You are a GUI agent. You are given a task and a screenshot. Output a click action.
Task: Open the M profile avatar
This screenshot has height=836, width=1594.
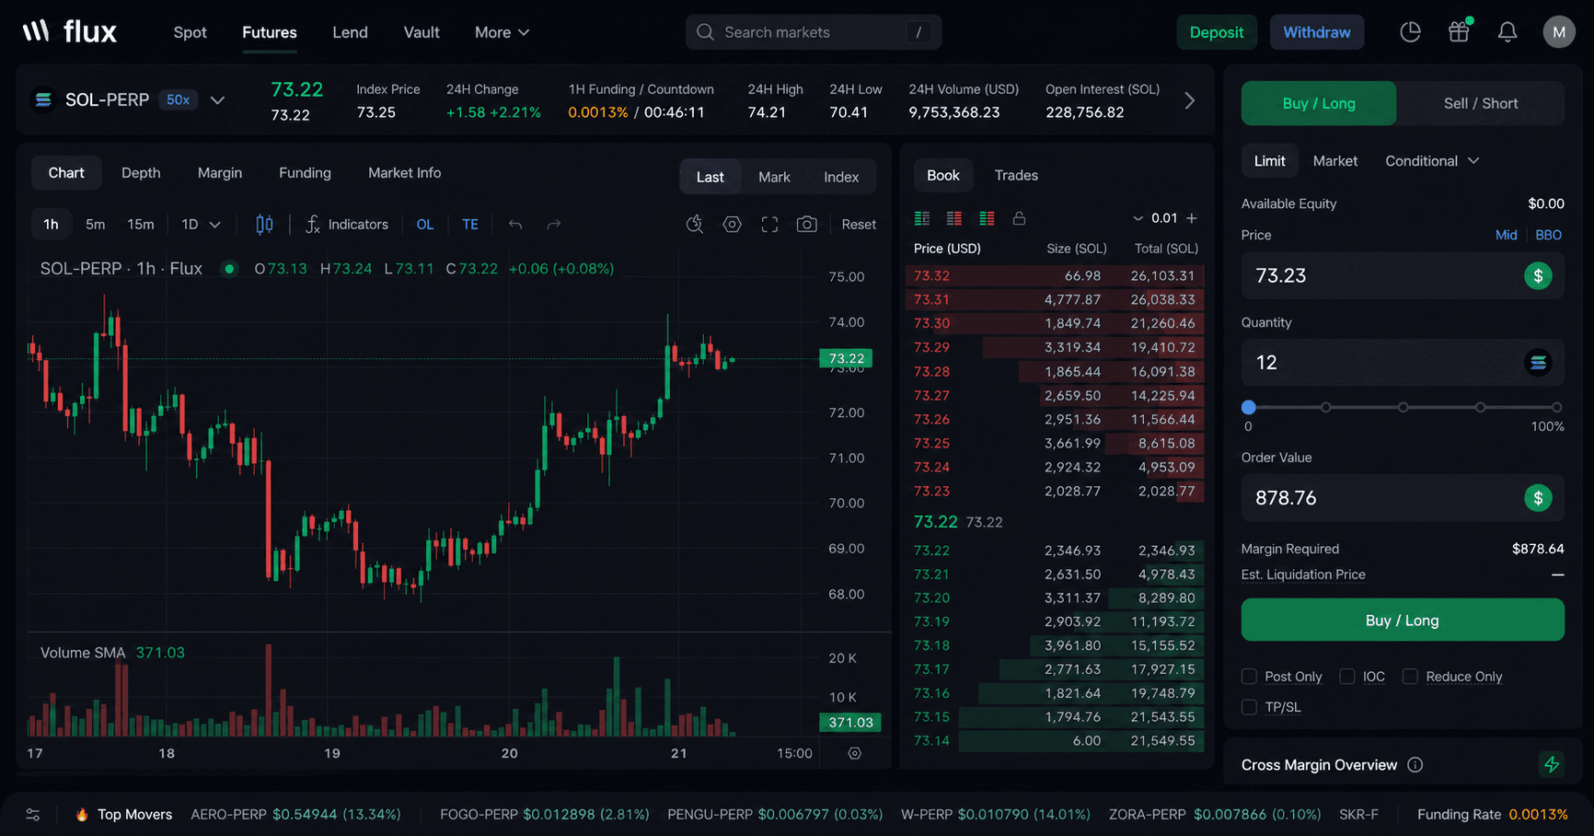[1559, 32]
